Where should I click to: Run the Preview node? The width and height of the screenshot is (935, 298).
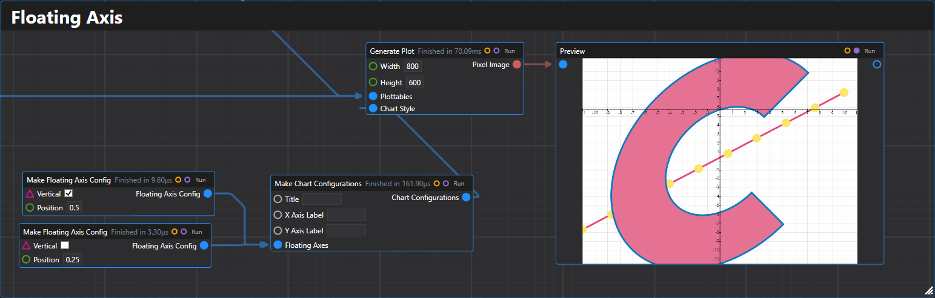[x=870, y=51]
